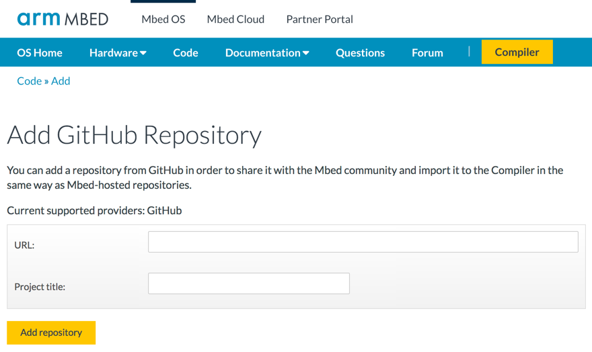Launch the yellow Compiler button

[x=517, y=52]
